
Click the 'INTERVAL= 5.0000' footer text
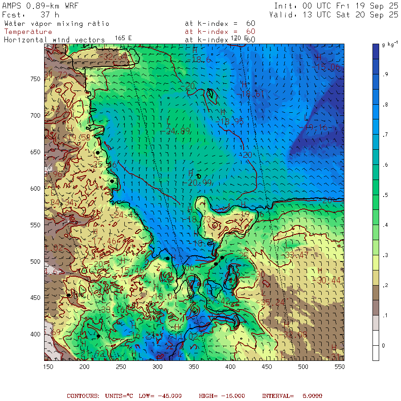click(292, 396)
